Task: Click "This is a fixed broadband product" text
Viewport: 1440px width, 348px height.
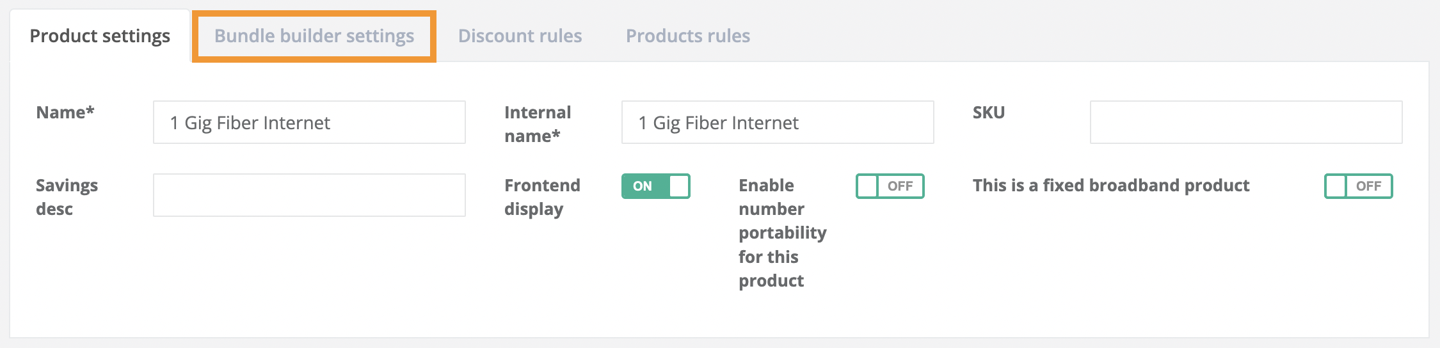Action: [x=1111, y=186]
